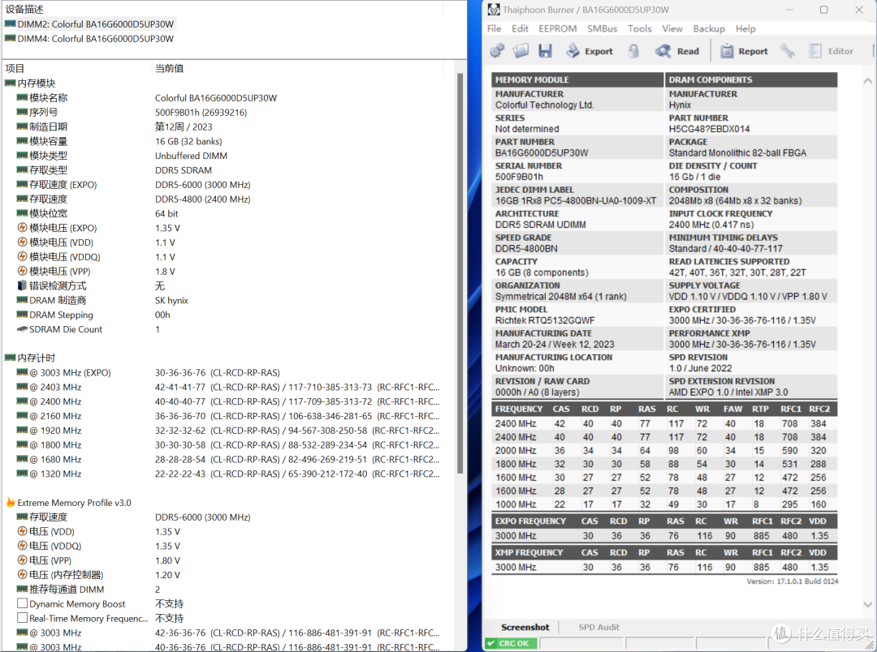Click voltage icon of 模块电压 (VDDQ) row

pyautogui.click(x=22, y=256)
